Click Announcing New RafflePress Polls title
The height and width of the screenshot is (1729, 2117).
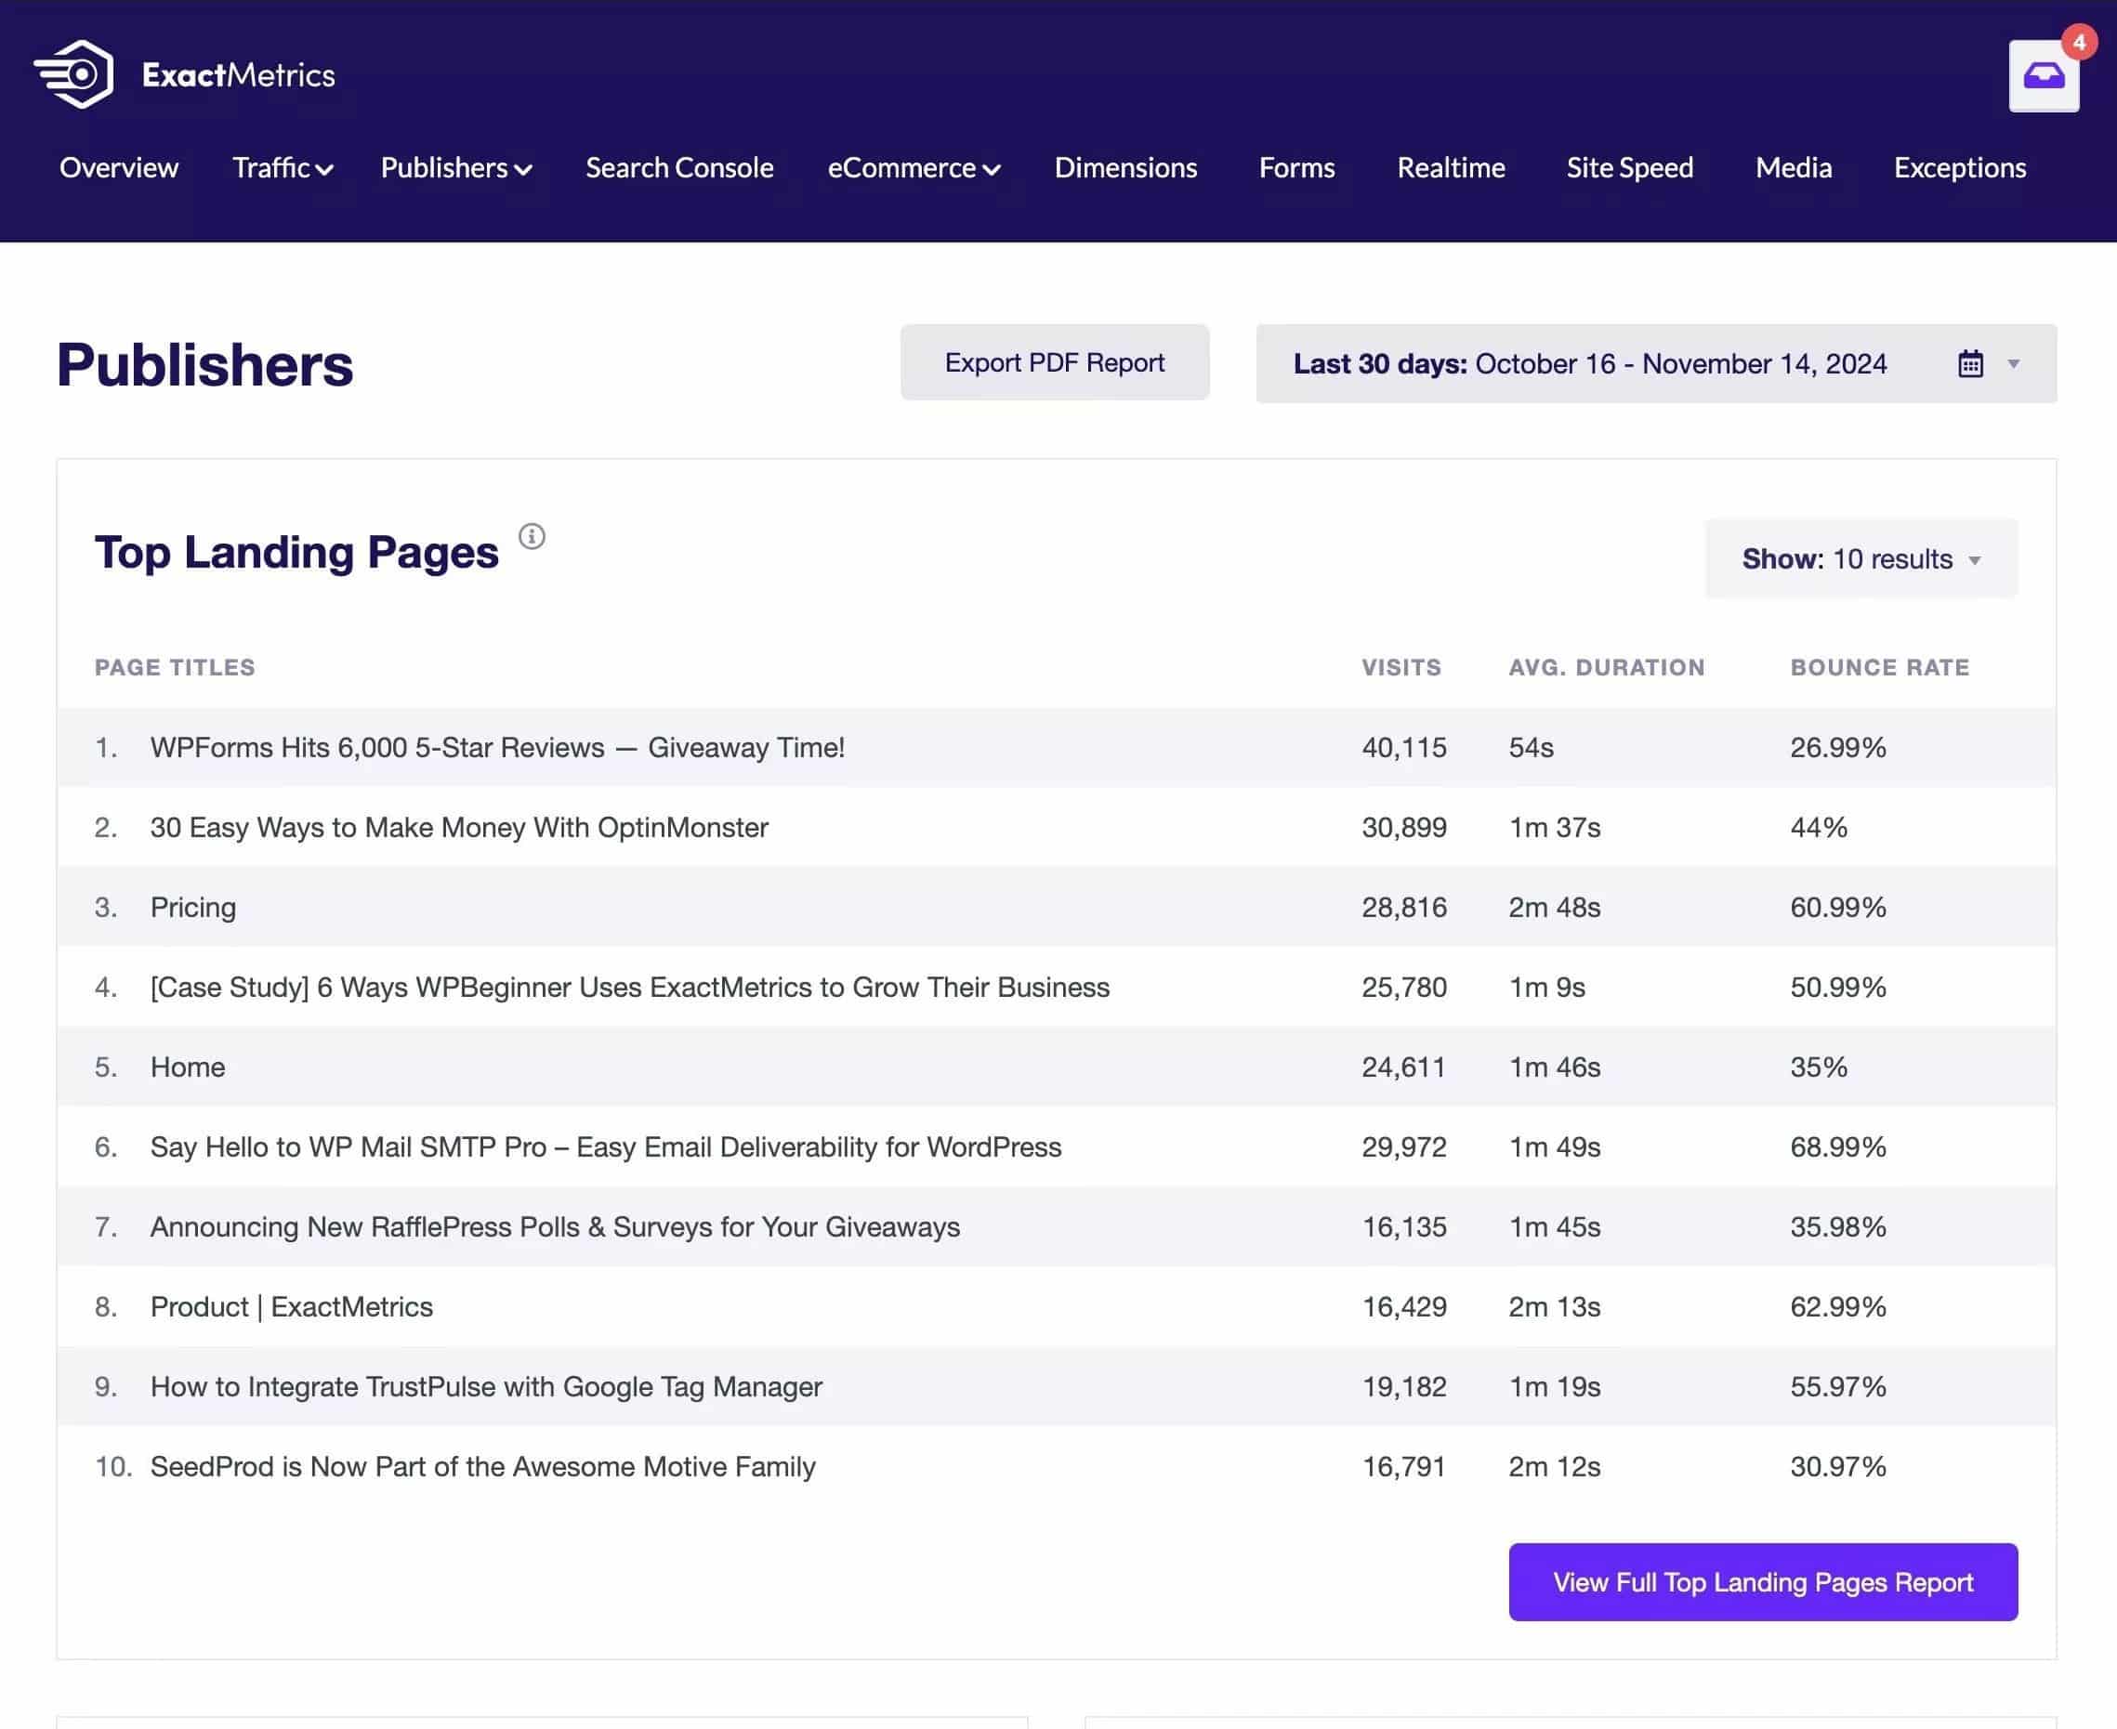555,1226
